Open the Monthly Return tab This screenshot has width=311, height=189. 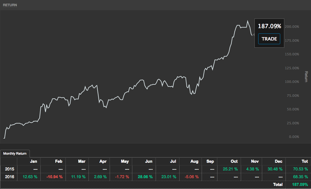pyautogui.click(x=15, y=153)
